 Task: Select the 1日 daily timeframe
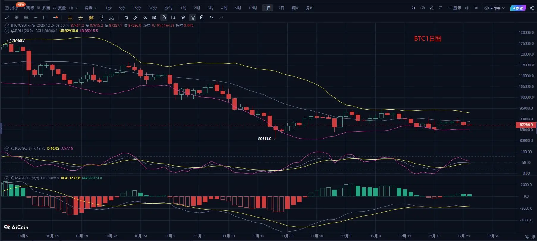(268, 8)
